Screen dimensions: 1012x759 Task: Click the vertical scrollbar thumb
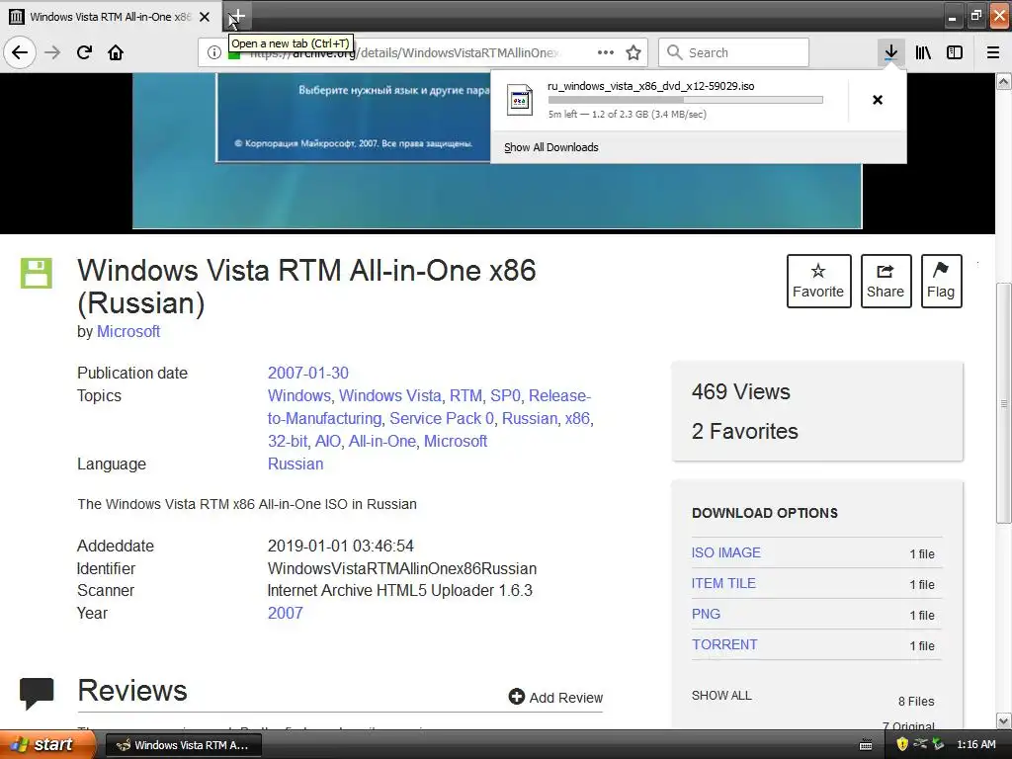point(1004,403)
